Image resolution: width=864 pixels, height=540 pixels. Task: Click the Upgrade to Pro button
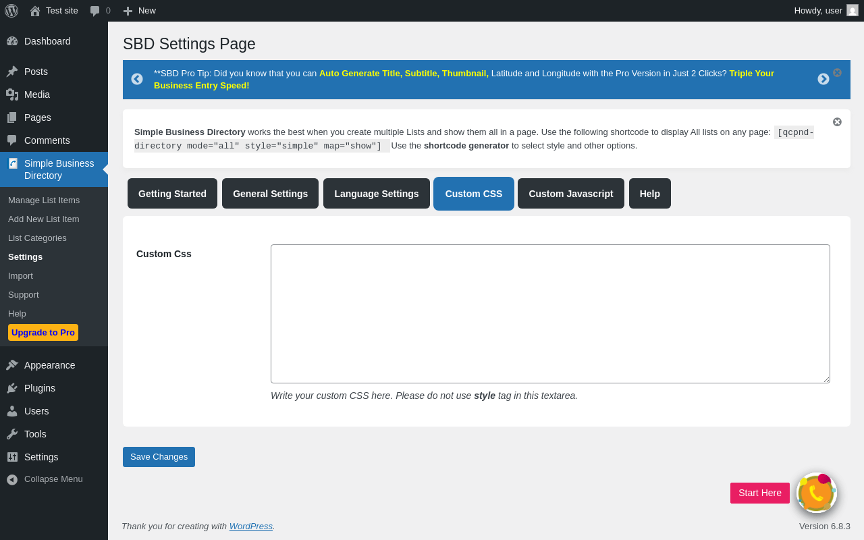[x=43, y=332]
